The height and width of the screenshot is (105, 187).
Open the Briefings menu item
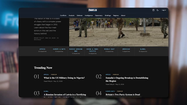(x=108, y=15)
